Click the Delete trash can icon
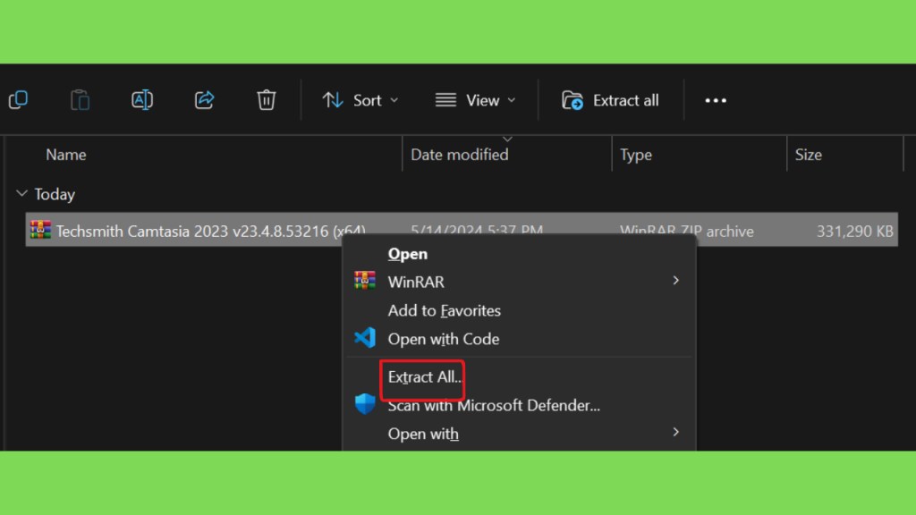The width and height of the screenshot is (916, 515). (267, 100)
